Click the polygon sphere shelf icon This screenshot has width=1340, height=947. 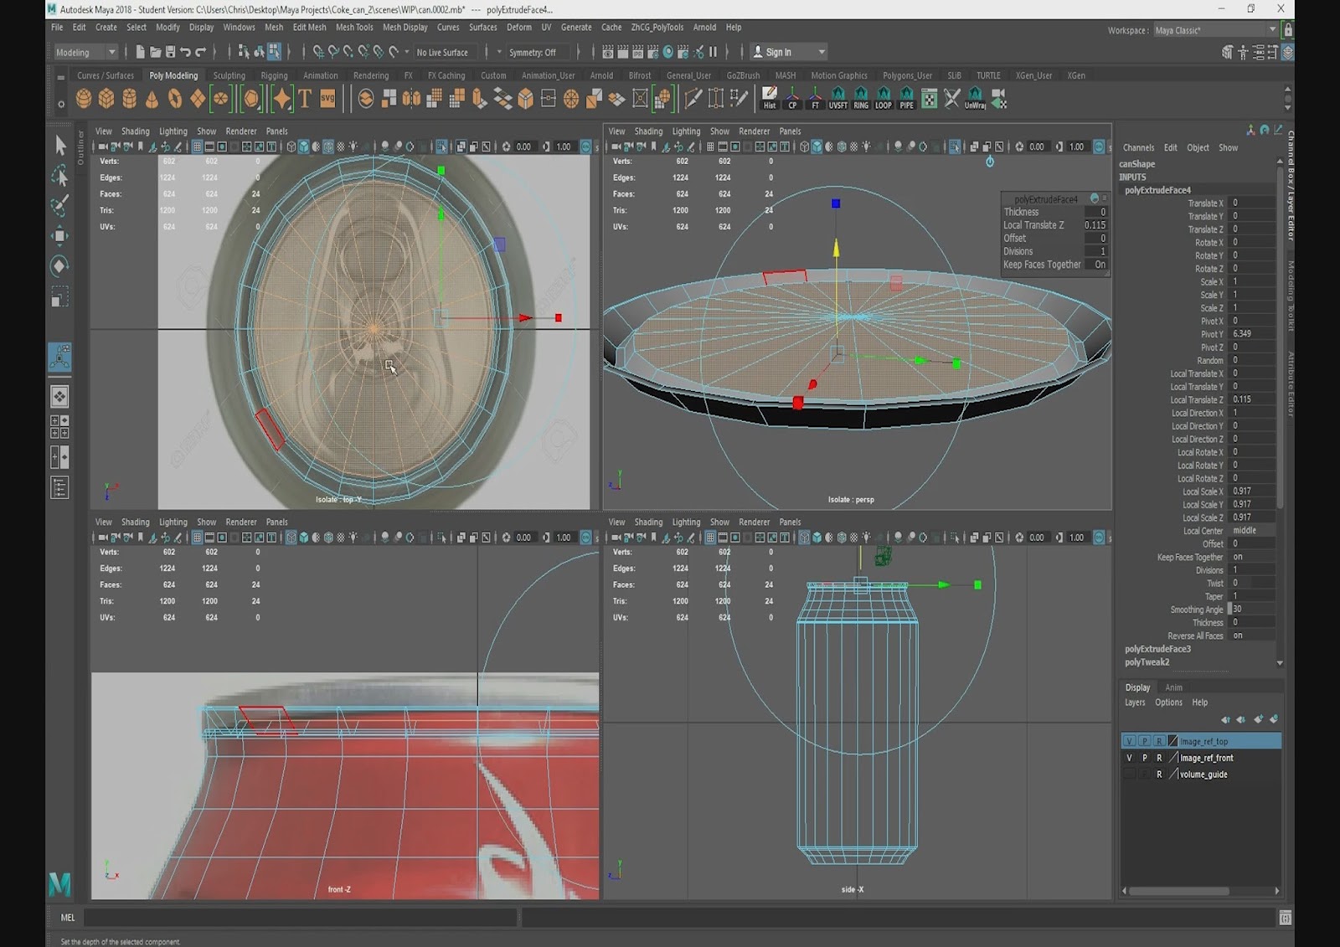pos(84,100)
